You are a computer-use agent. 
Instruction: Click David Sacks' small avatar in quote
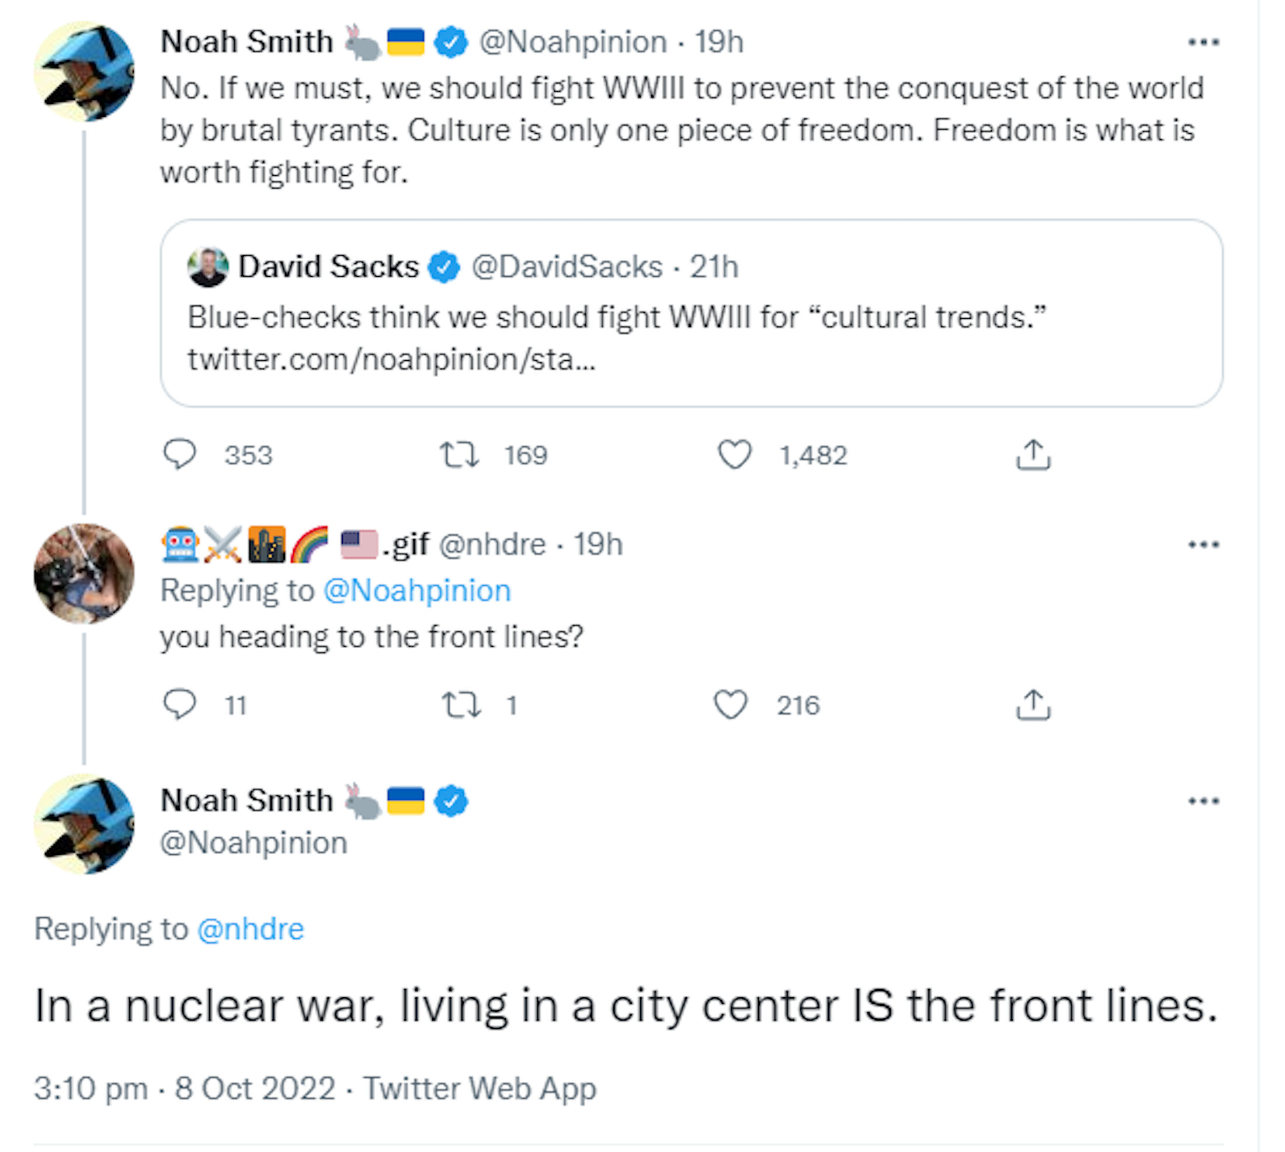click(x=208, y=267)
